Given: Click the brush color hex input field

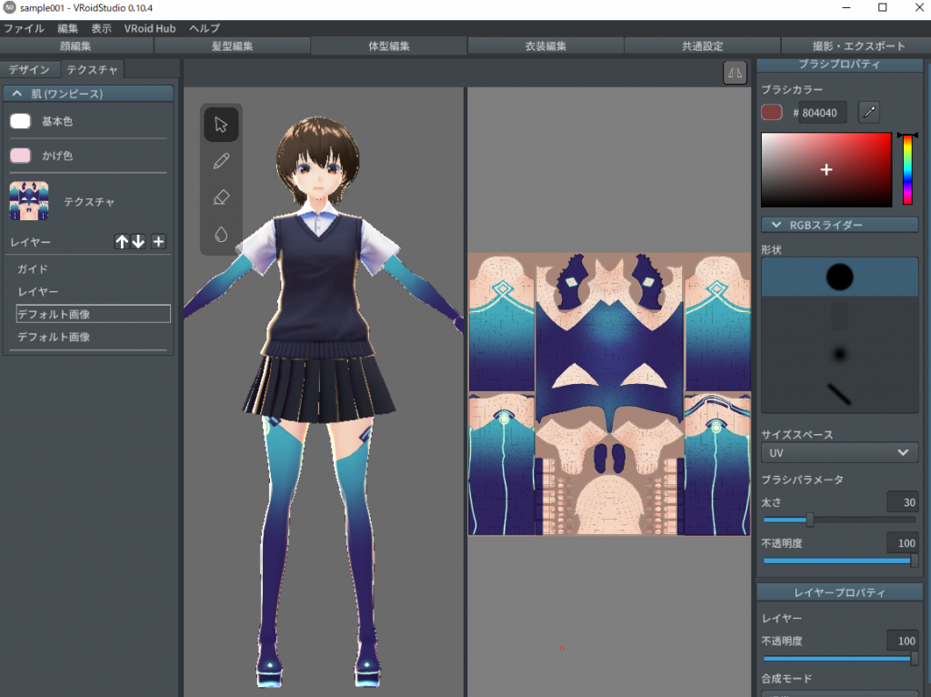Looking at the screenshot, I should point(823,113).
